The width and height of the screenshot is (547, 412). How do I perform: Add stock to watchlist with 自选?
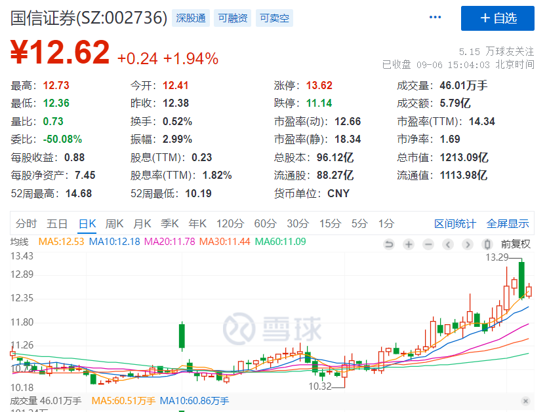(x=497, y=18)
